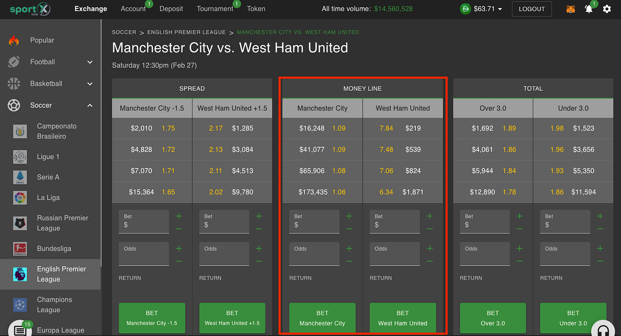Open the settings gear icon
This screenshot has width=621, height=336.
[x=607, y=9]
